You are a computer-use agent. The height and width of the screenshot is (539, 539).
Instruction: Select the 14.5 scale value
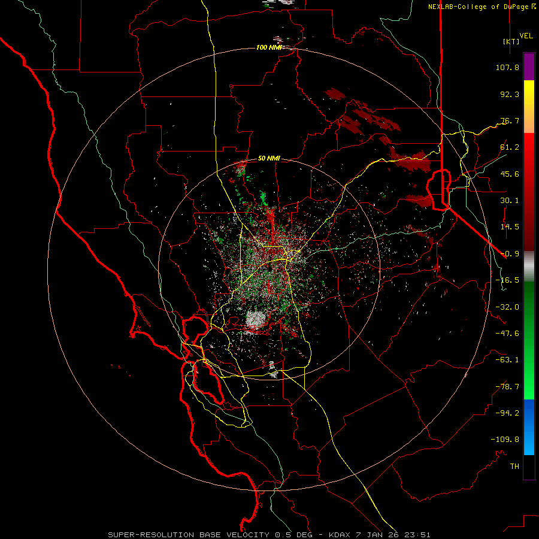tap(510, 227)
